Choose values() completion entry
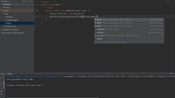175x98 pixels. pyautogui.click(x=129, y=32)
